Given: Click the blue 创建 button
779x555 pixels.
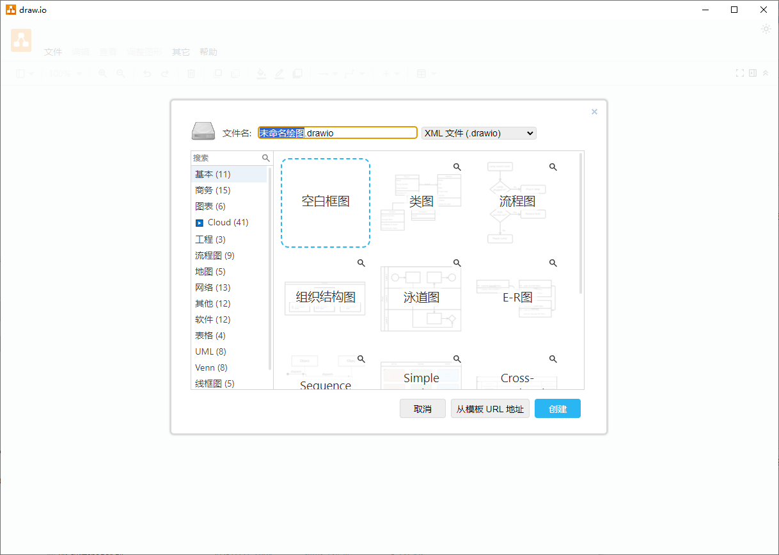Looking at the screenshot, I should tap(558, 409).
